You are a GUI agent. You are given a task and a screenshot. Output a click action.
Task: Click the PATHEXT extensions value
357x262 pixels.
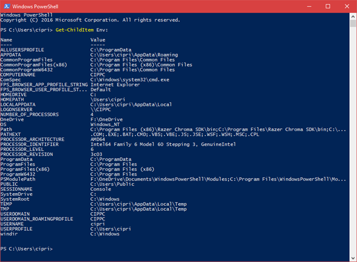point(175,134)
